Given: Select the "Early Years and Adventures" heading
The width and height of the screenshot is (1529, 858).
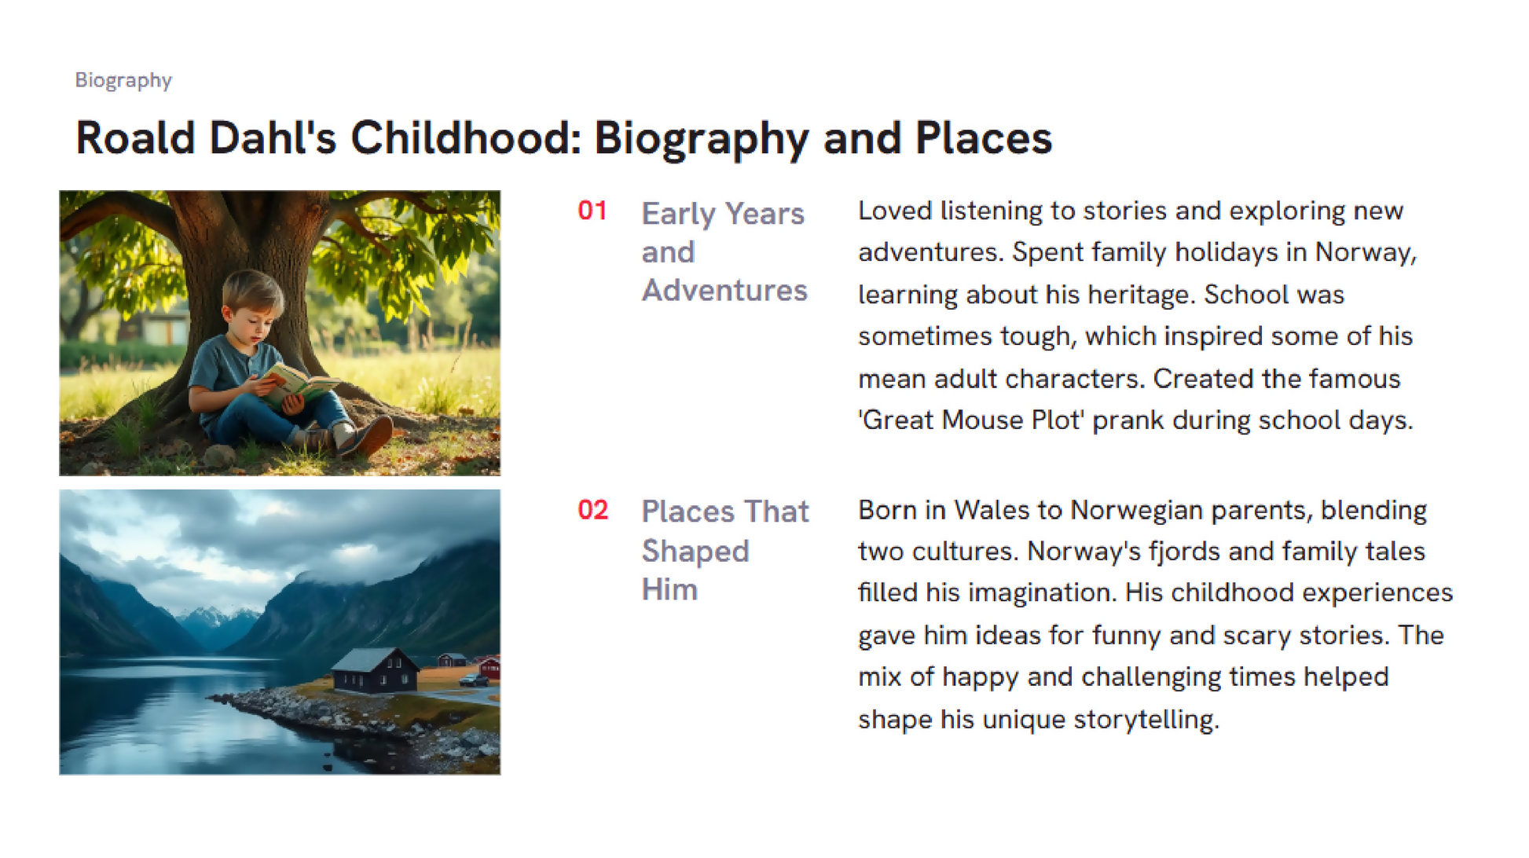Looking at the screenshot, I should tap(724, 251).
